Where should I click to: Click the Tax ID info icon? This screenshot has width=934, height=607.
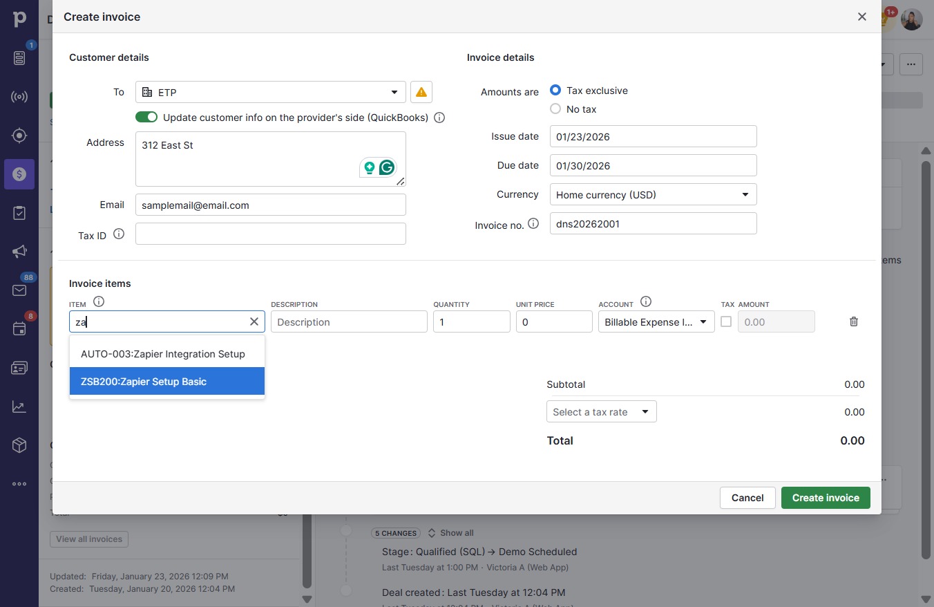click(x=119, y=234)
